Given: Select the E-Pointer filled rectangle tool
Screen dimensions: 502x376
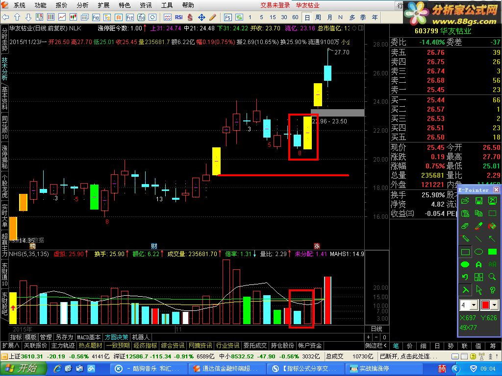Looking at the screenshot, I should point(492,252).
